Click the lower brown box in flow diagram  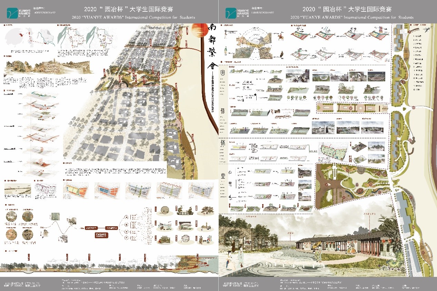(x=101, y=236)
